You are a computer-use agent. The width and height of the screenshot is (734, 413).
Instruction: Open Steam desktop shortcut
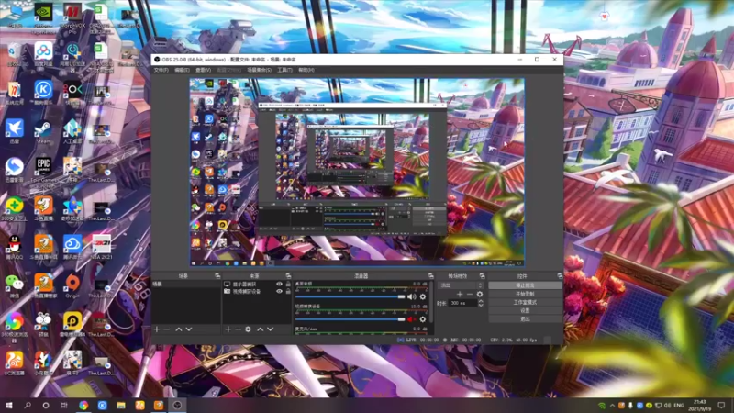coord(43,133)
